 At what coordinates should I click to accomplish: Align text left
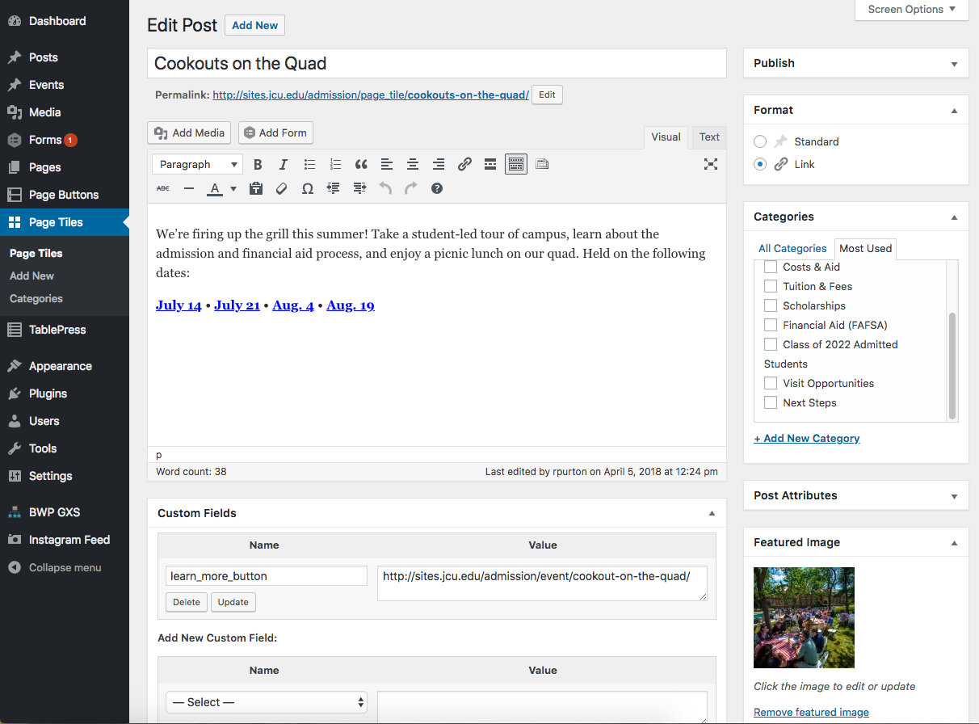tap(387, 164)
